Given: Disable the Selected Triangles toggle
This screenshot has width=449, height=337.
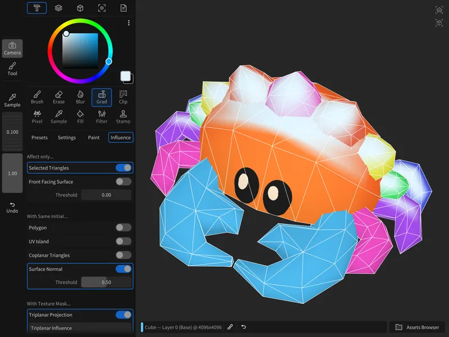Looking at the screenshot, I should [x=123, y=168].
